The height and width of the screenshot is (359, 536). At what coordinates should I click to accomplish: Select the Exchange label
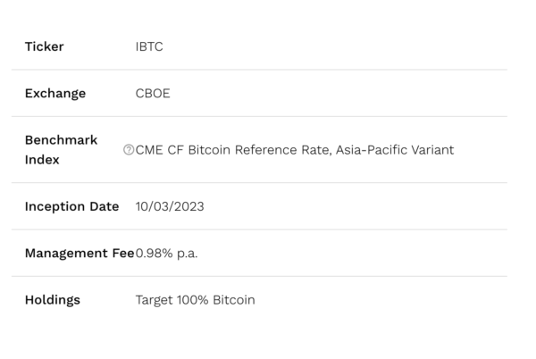pos(55,93)
